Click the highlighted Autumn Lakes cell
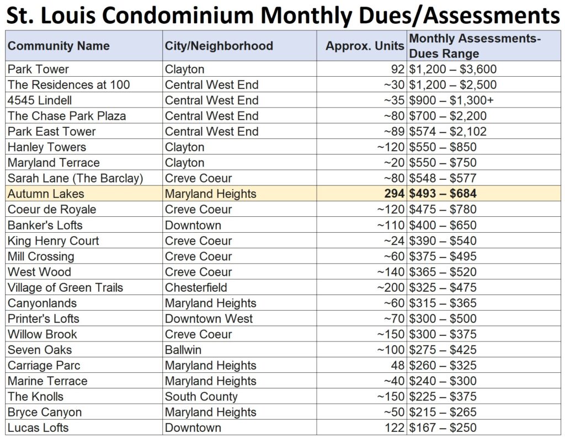Image resolution: width=565 pixels, height=438 pixels. (x=46, y=194)
